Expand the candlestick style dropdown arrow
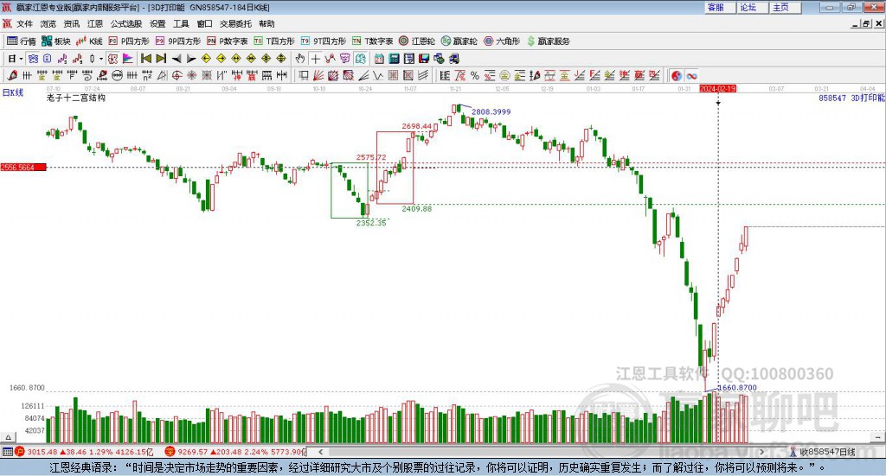The height and width of the screenshot is (476, 886). pyautogui.click(x=101, y=59)
